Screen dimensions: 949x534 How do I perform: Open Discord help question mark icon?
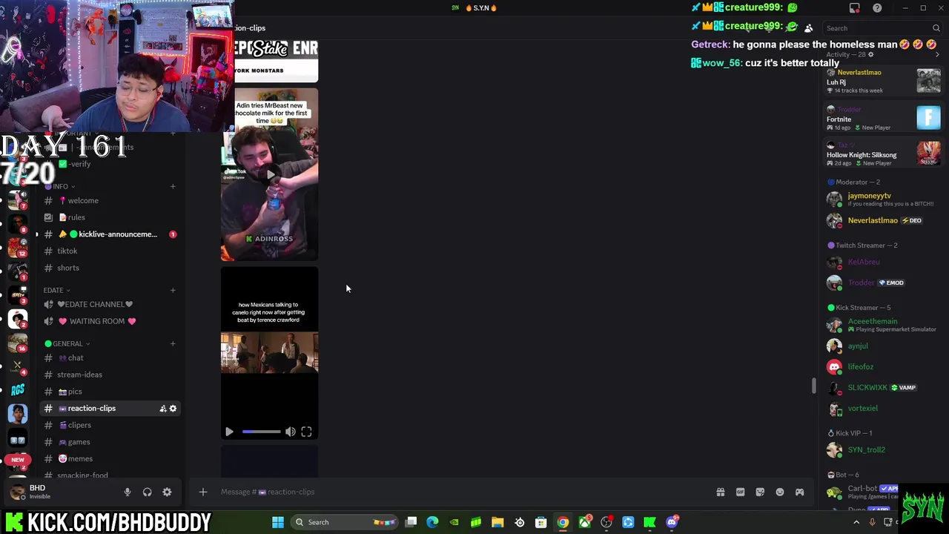coord(877,8)
